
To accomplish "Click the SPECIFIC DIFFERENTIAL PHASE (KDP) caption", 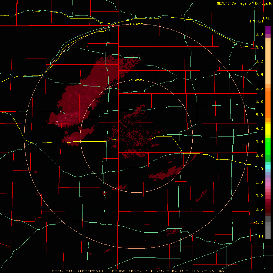I will pyautogui.click(x=98, y=271).
